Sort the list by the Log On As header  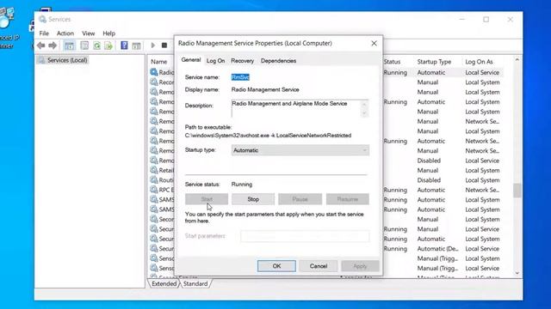pyautogui.click(x=479, y=62)
